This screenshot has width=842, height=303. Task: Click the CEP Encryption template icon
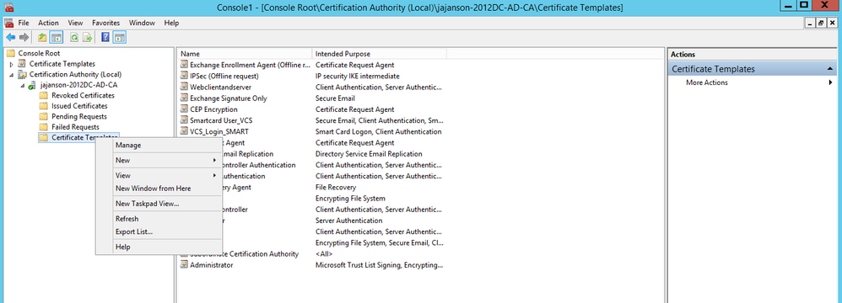point(184,109)
